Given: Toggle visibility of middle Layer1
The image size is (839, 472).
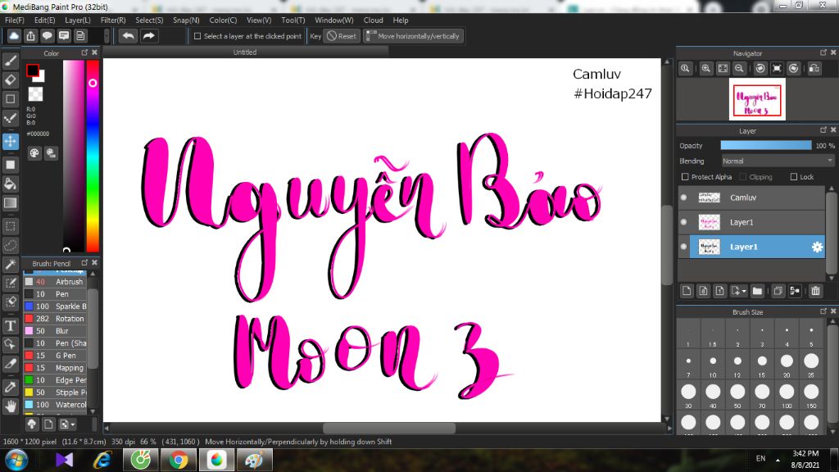Looking at the screenshot, I should click(x=684, y=222).
